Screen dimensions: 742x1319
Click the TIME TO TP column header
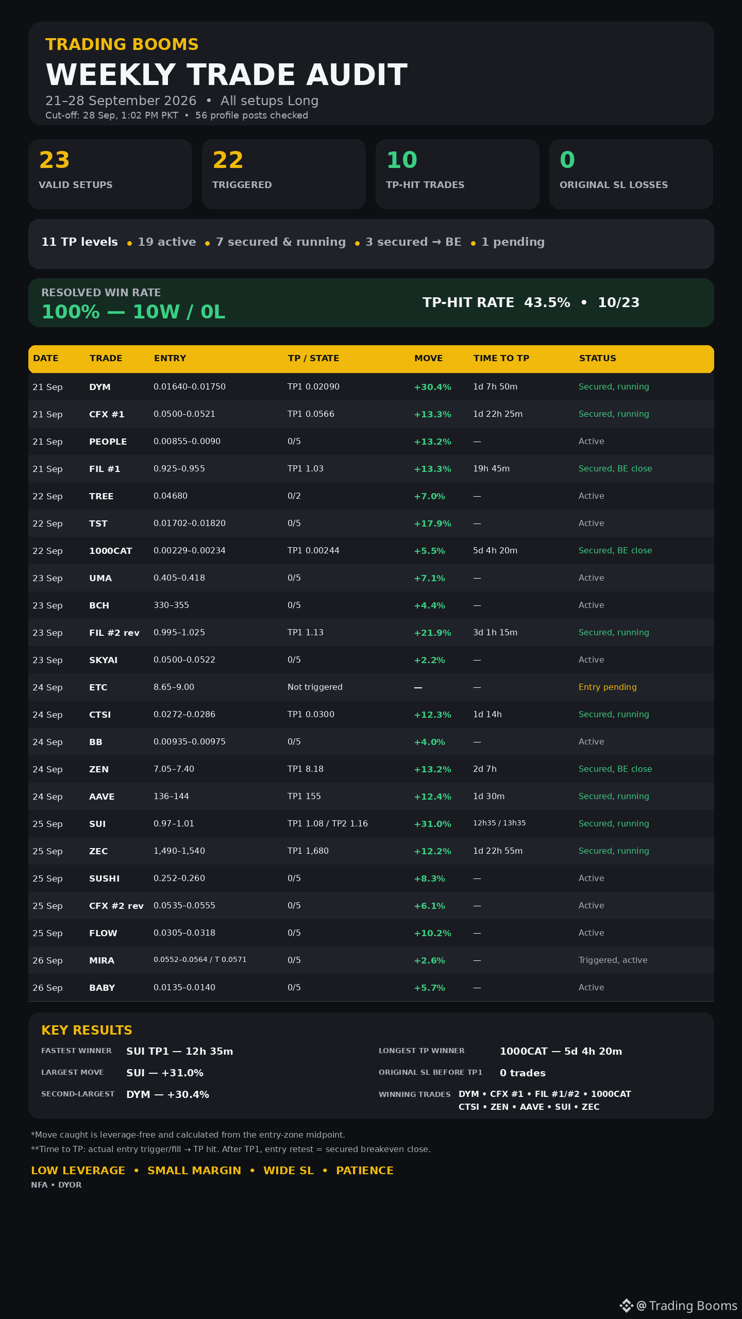pyautogui.click(x=501, y=358)
